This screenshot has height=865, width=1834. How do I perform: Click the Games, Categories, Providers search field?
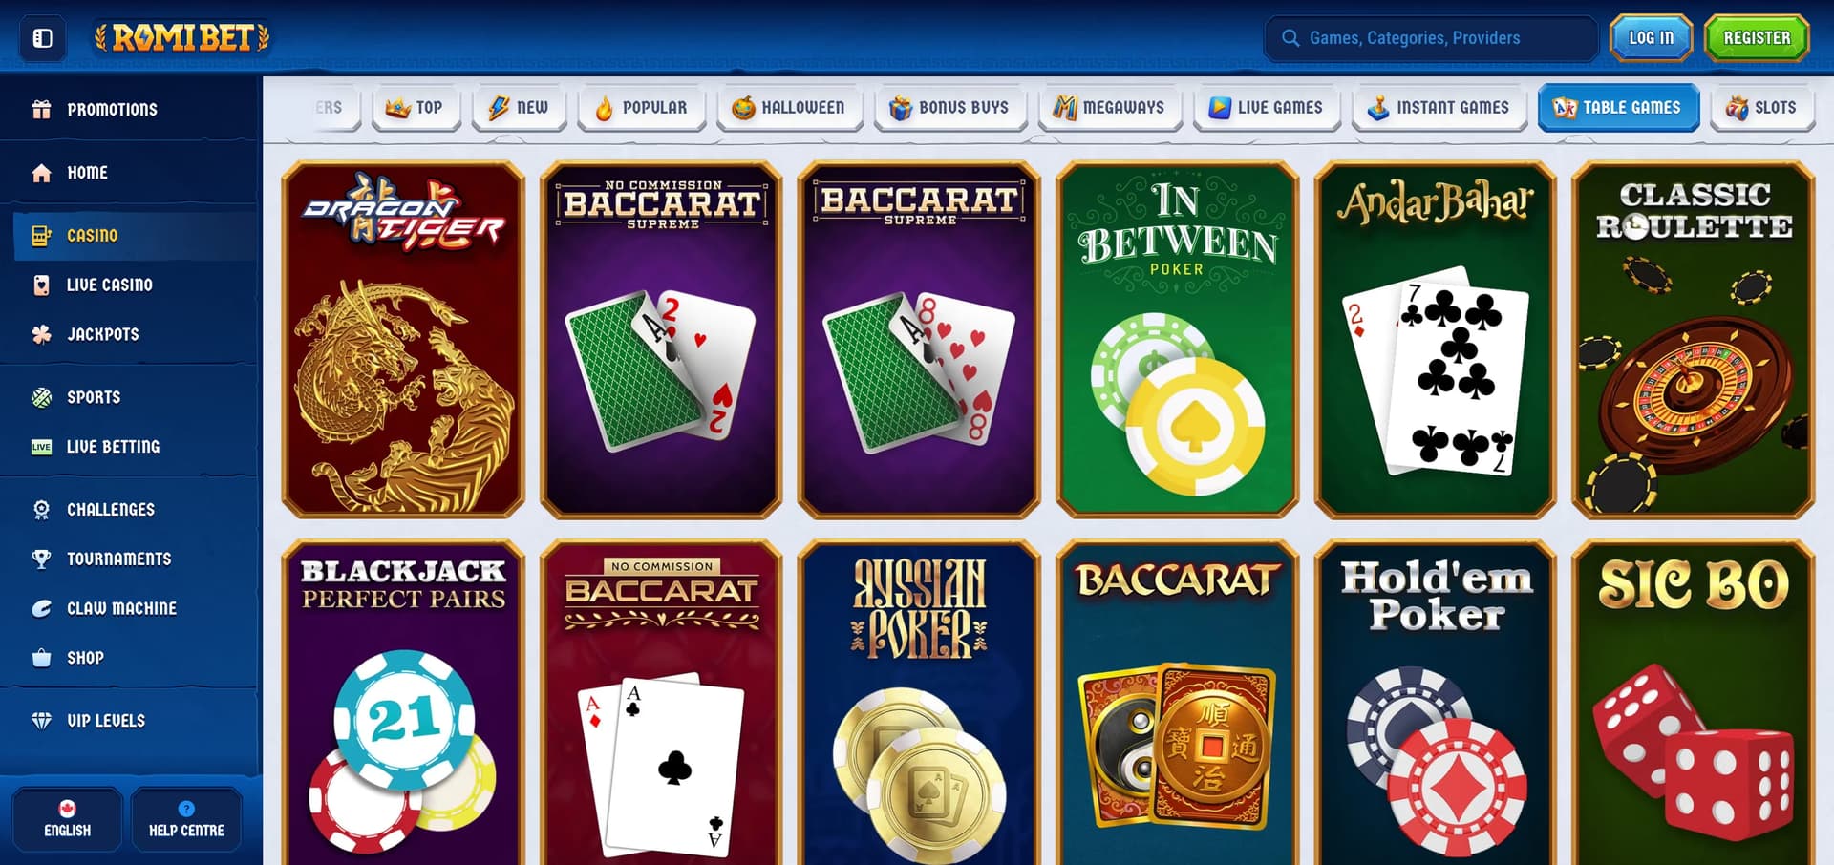tap(1431, 38)
